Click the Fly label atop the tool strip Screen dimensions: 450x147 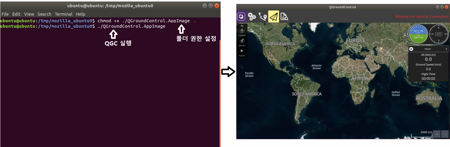click(242, 26)
